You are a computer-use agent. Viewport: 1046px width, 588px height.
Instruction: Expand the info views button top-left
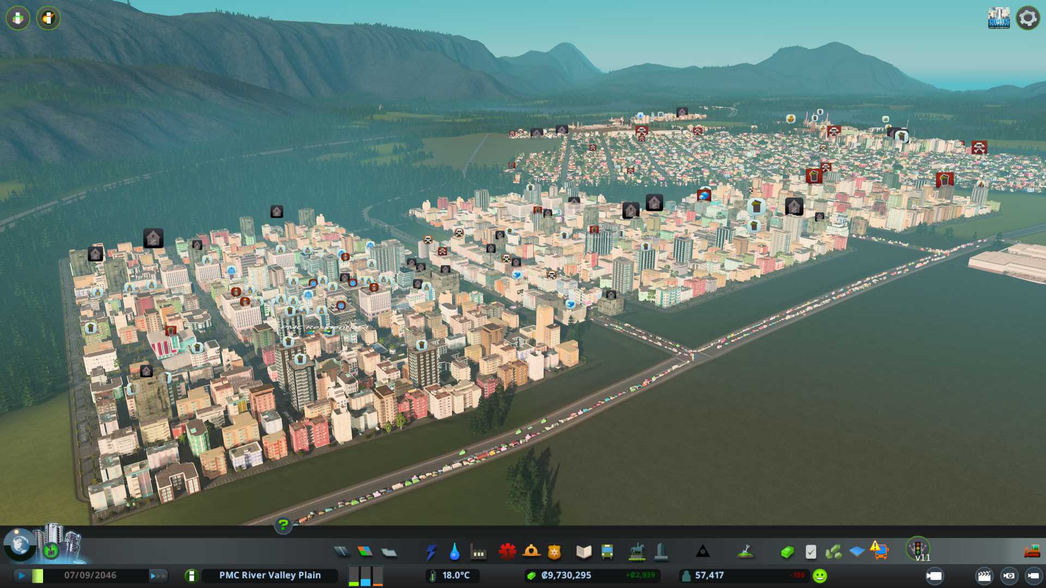click(x=18, y=18)
